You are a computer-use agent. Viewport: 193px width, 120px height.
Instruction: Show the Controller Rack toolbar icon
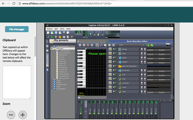tap(72, 37)
